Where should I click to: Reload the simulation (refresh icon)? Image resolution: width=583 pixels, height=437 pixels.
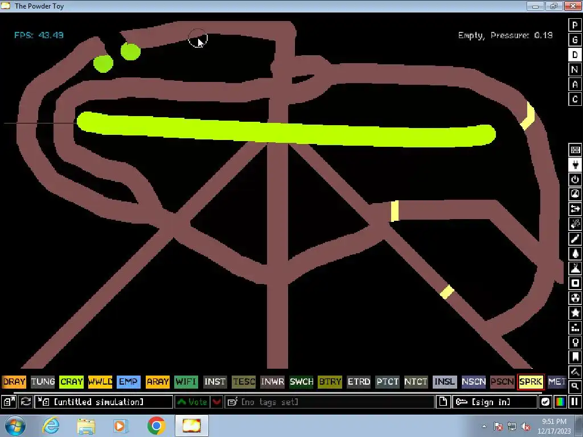coord(26,402)
